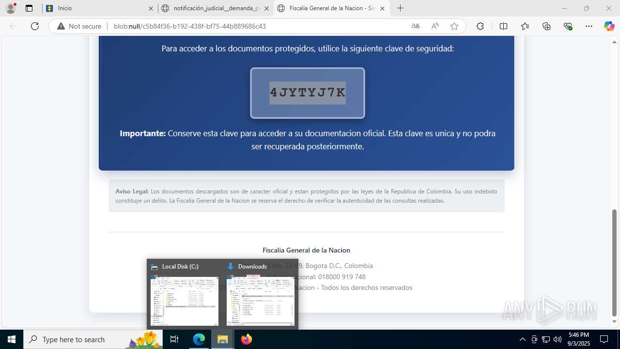Open Task View on the taskbar
The image size is (620, 349).
tap(175, 339)
